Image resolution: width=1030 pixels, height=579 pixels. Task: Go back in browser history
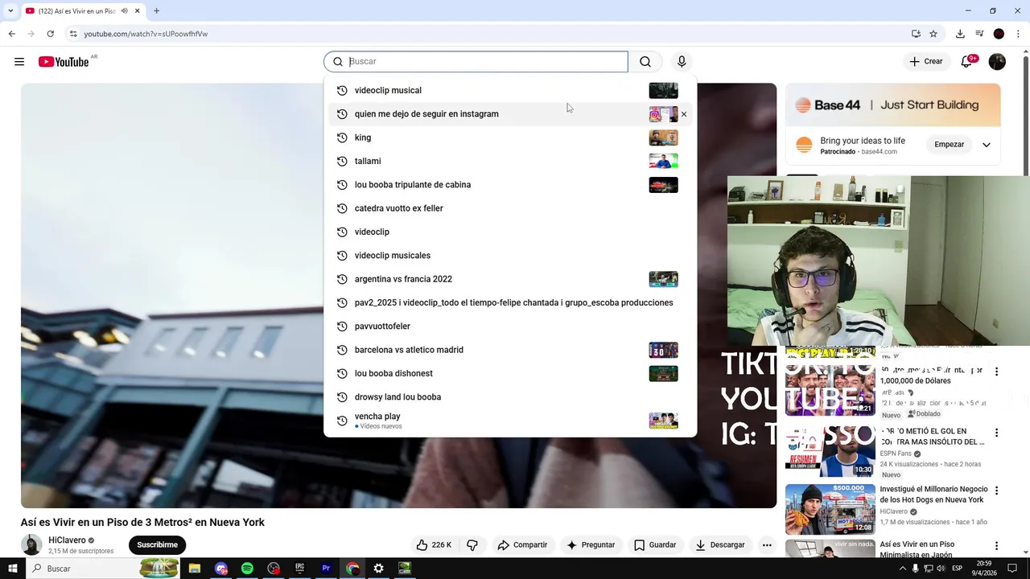(11, 34)
